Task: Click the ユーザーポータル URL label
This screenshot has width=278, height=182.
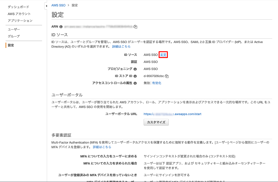Action: click(x=121, y=114)
